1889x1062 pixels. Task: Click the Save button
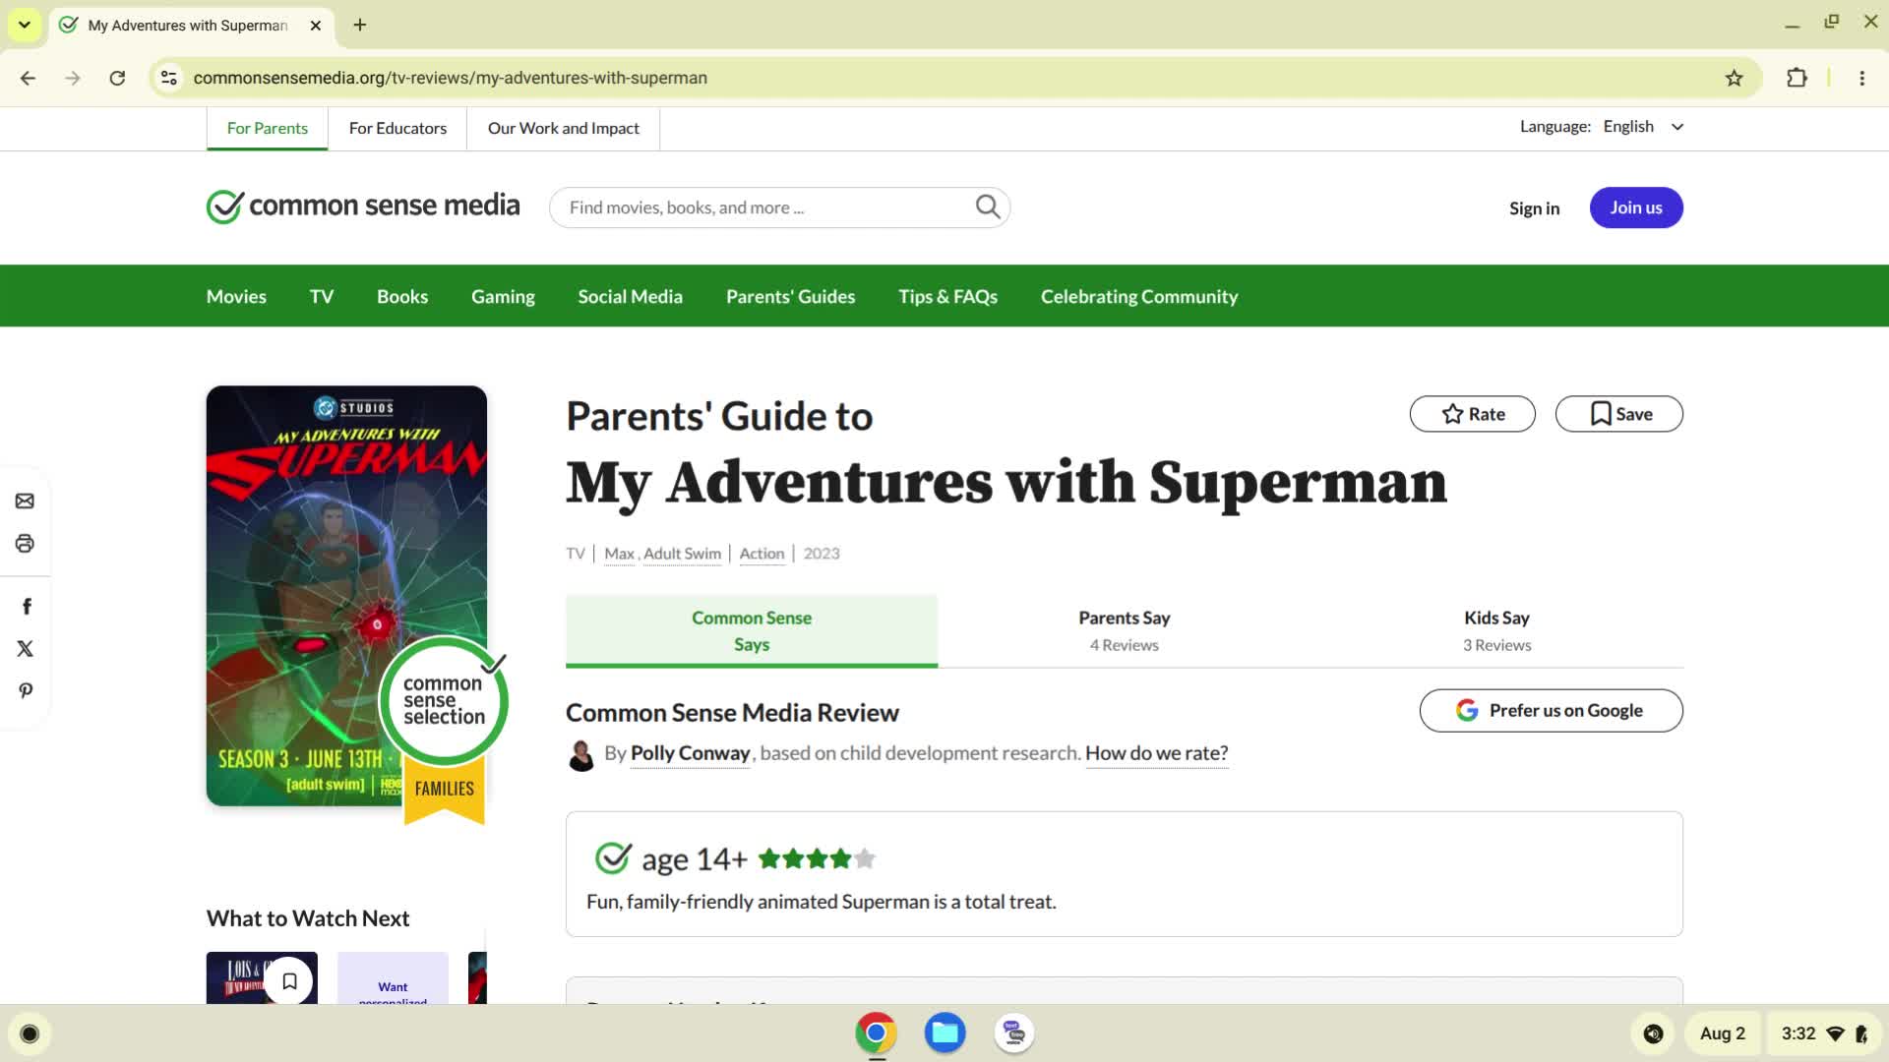[1618, 414]
